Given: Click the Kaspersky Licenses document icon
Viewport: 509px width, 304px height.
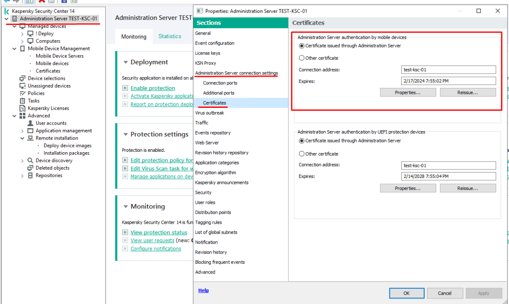Looking at the screenshot, I should tap(22, 108).
